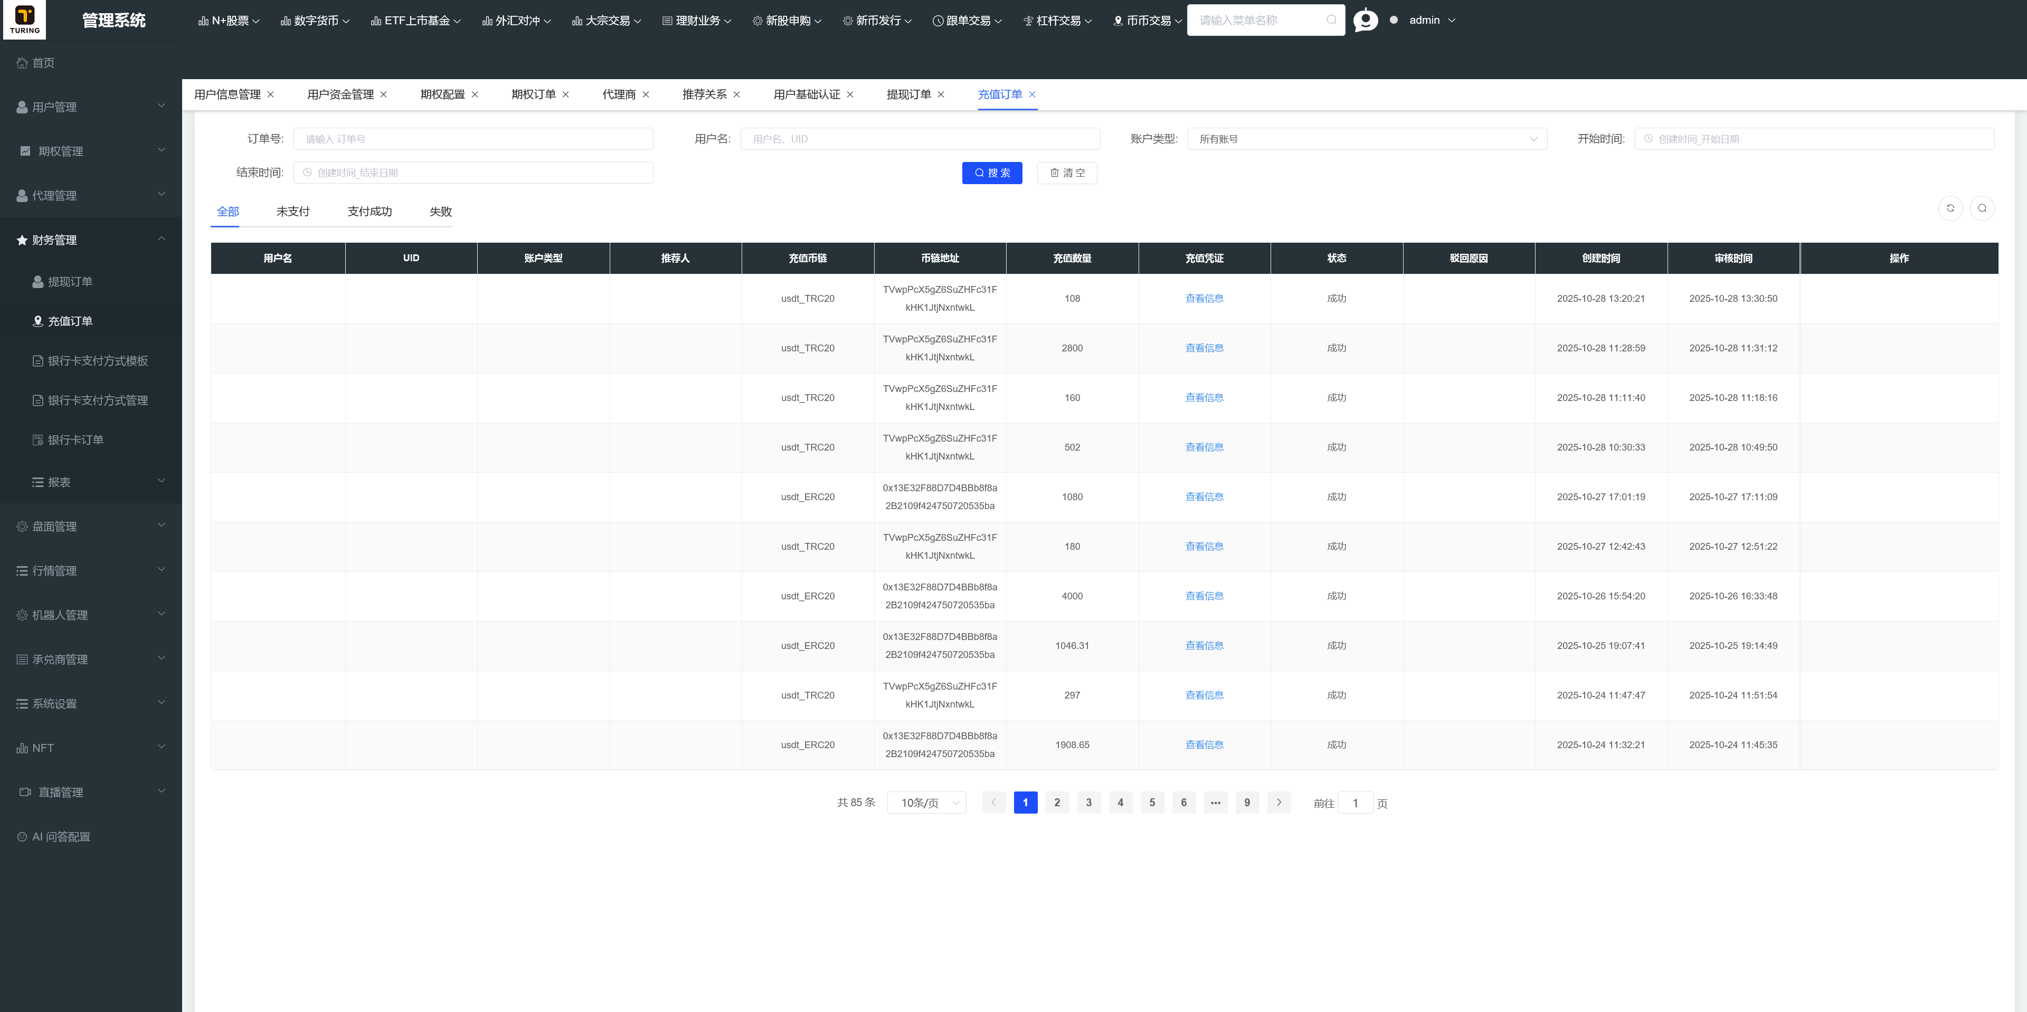This screenshot has height=1012, width=2027.
Task: Open the 币币交易 top menu
Action: click(1147, 21)
